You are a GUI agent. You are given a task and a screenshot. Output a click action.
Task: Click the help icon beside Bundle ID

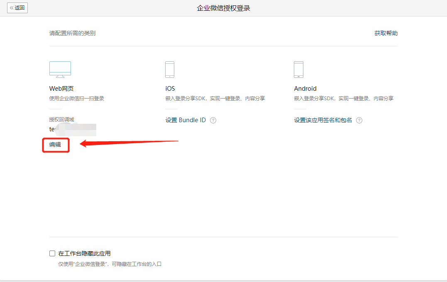click(x=213, y=121)
